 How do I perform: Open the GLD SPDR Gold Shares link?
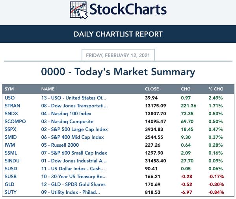coord(73,184)
